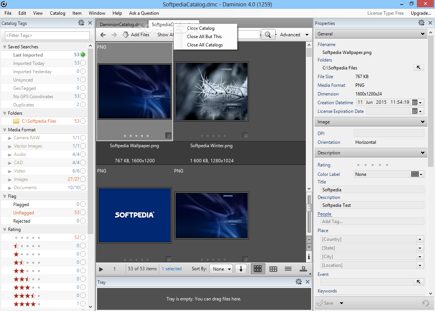Image resolution: width=435 pixels, height=311 pixels.
Task: Open the Advanced search dropdown arrow
Action: (307, 35)
